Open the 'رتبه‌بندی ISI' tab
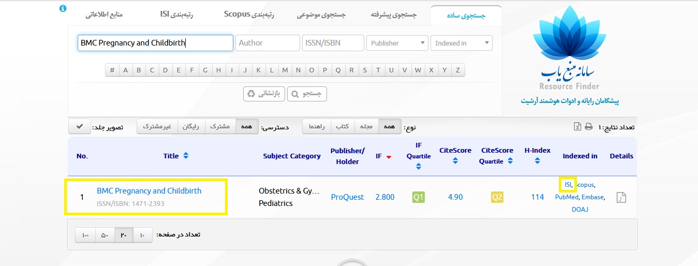The width and height of the screenshot is (698, 266). (x=176, y=14)
